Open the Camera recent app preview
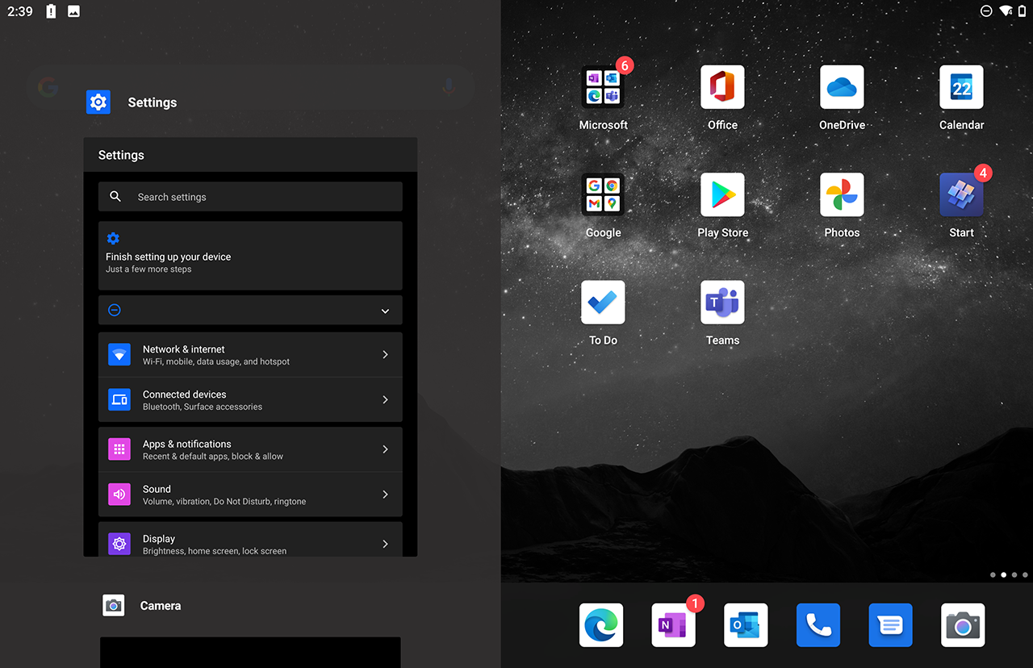 (250, 653)
